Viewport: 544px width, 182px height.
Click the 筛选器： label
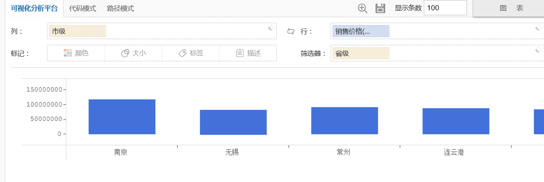coord(313,53)
